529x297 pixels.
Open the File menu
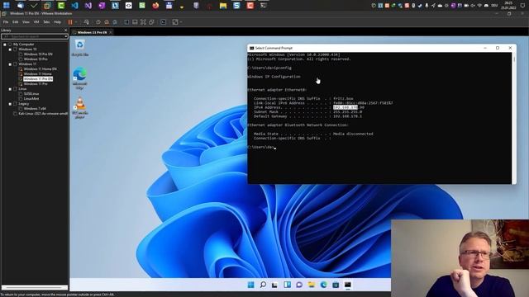pos(6,22)
